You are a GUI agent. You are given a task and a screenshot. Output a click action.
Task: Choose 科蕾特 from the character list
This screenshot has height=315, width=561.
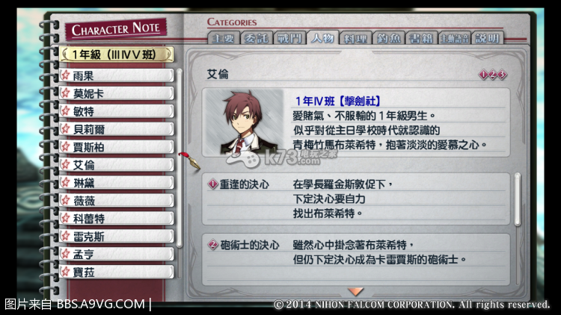coord(117,219)
